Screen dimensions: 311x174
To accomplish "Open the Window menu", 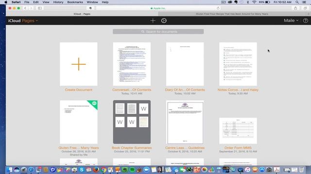I will click(92, 2).
